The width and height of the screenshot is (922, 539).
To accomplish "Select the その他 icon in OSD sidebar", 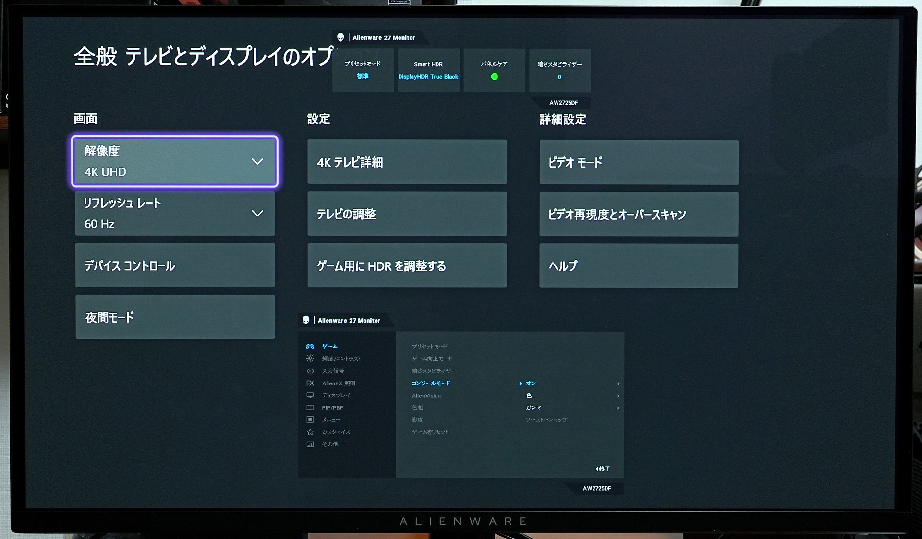I will 310,444.
